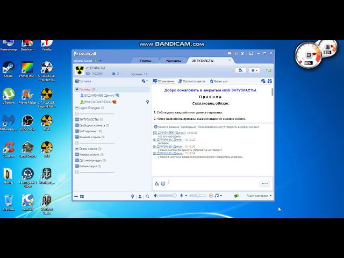
Task: Open the status dropdown next to raDant2 username
Action: point(101,61)
